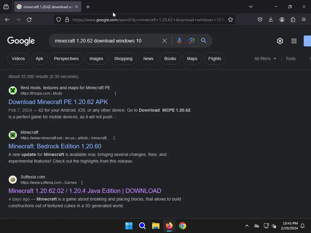Open Firefox application hamburger menu
The width and height of the screenshot is (311, 233).
click(304, 20)
